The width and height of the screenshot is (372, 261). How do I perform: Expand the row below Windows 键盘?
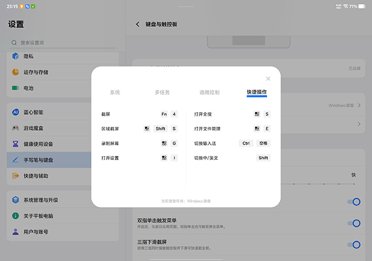359,124
